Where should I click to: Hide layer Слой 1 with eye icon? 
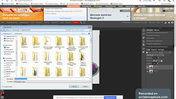pyautogui.click(x=147, y=71)
